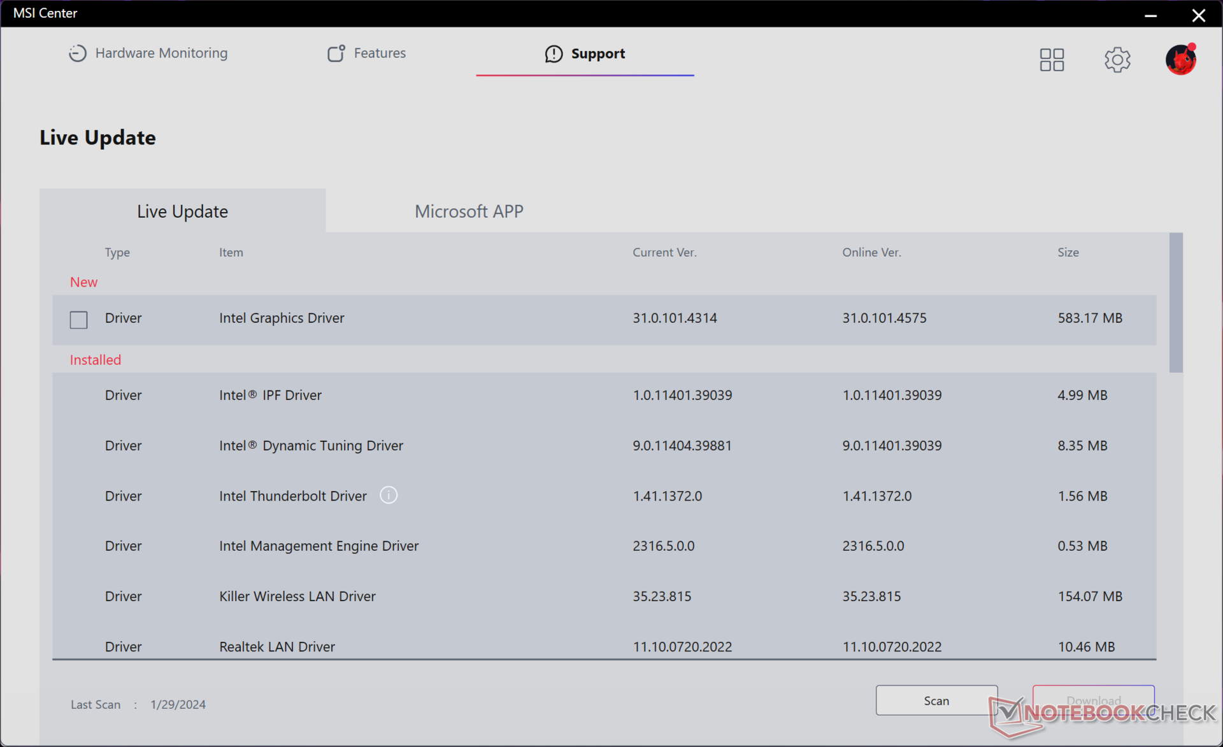
Task: Check the Intel Graphics Driver checkbox
Action: 79,319
